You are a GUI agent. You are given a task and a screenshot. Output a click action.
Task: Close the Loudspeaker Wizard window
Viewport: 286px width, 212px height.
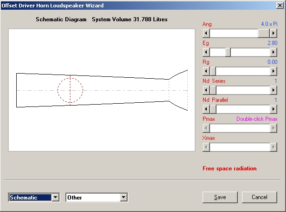click(x=280, y=6)
